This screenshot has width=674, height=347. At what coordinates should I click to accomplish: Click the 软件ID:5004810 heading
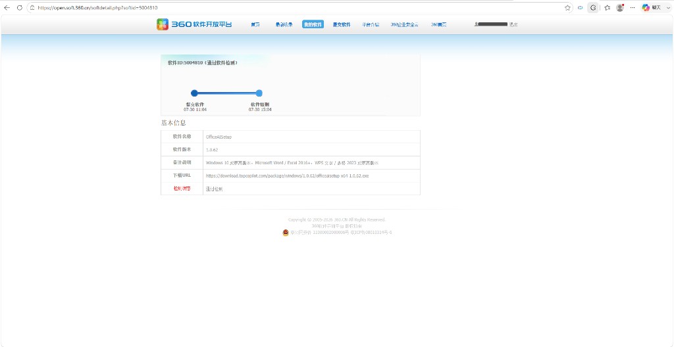point(203,62)
